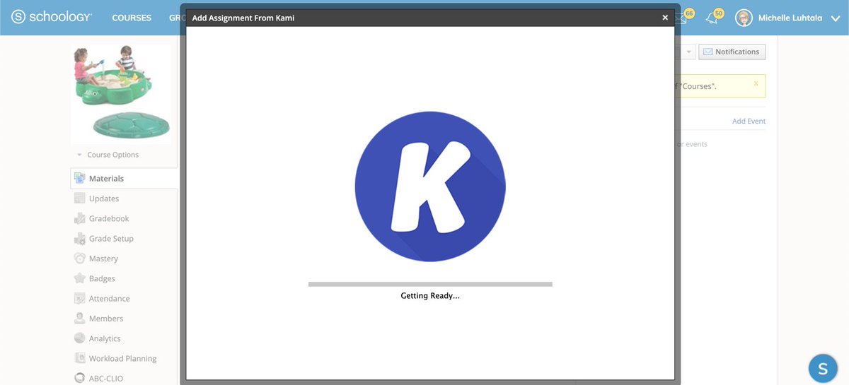This screenshot has height=385, width=849.
Task: Click Michelle Luhtala's profile avatar
Action: point(744,18)
